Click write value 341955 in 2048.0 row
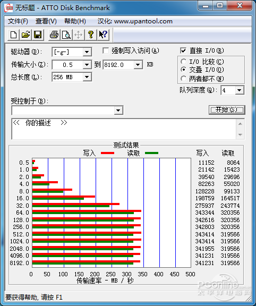256x306 pixels. tap(204, 249)
